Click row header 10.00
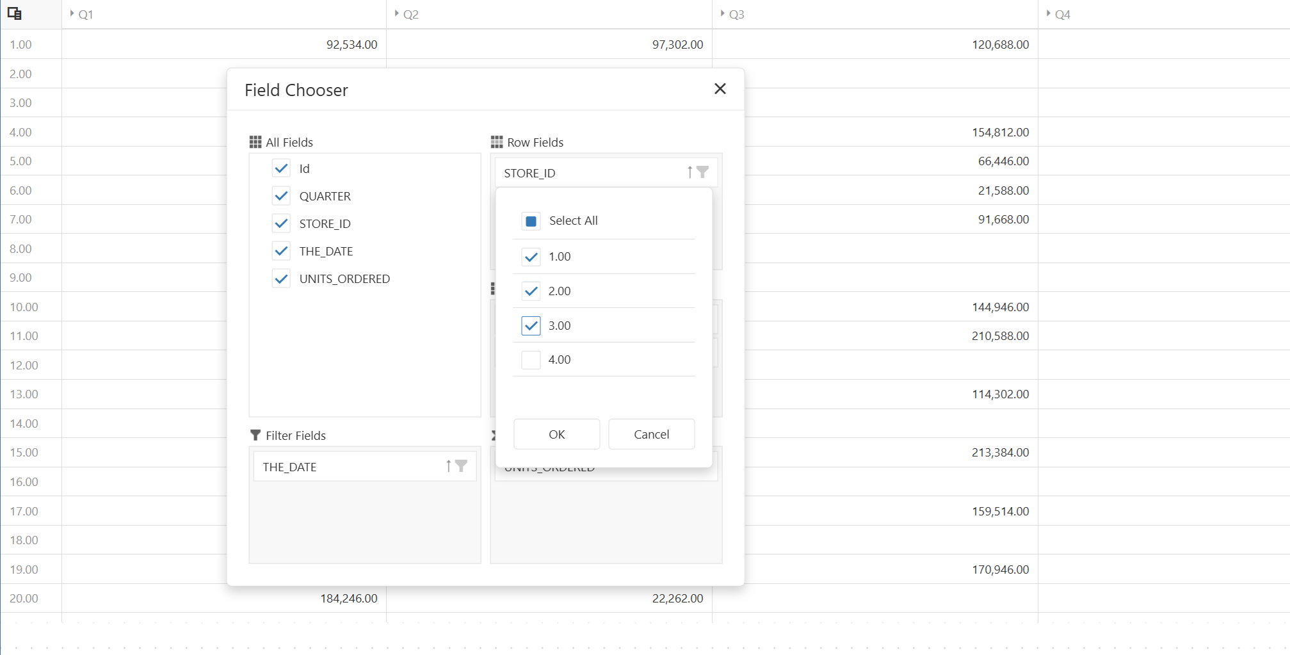1290x655 pixels. [x=31, y=307]
